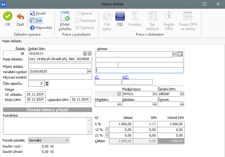Open Nápověda help
The height and width of the screenshot is (157, 225).
41,28
